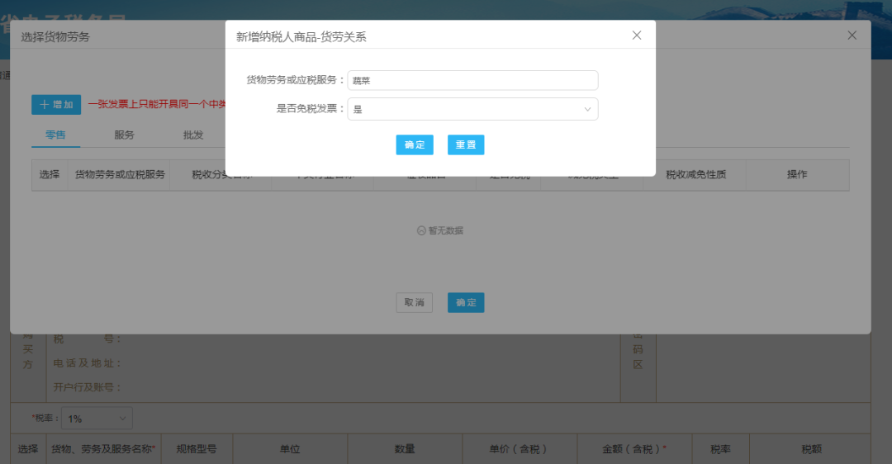Viewport: 892px width, 464px height.
Task: Click the 货物、劳务及服务名称 column header
Action: click(103, 449)
